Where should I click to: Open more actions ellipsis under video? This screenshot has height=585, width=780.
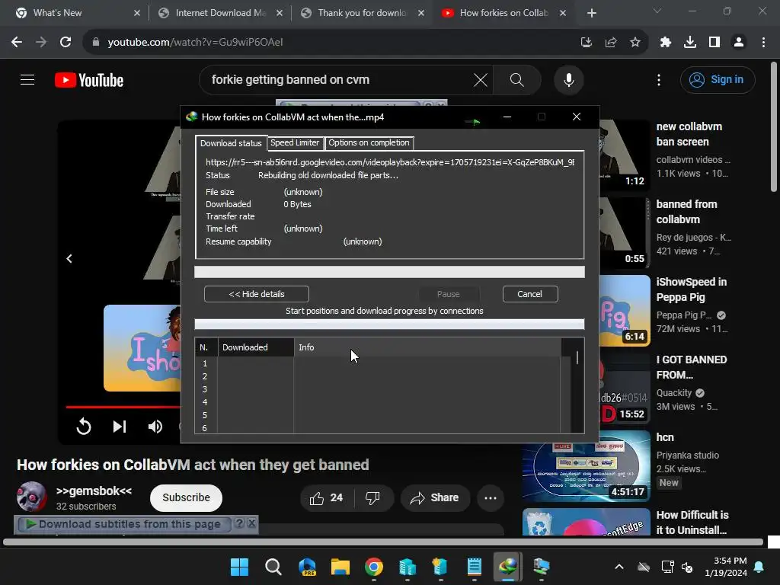[x=491, y=498]
